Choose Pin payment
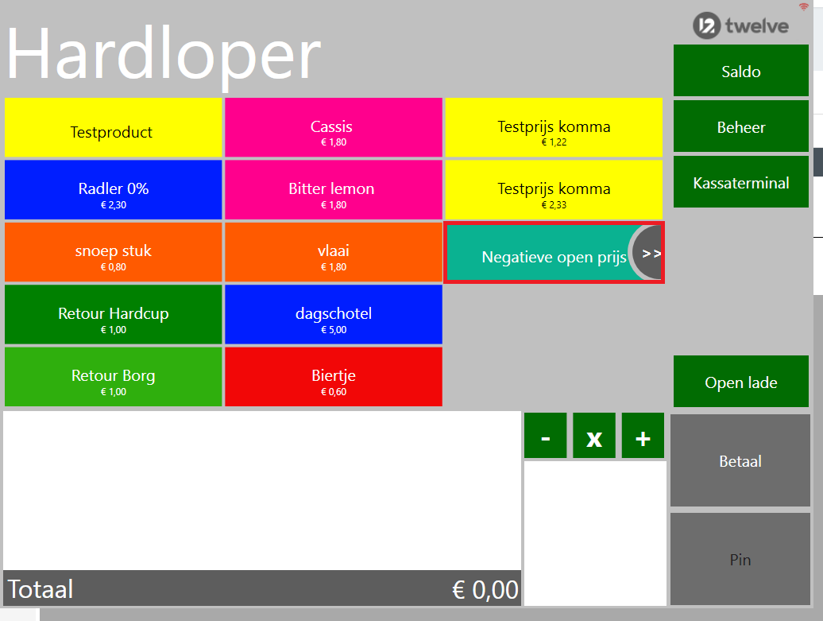Image resolution: width=823 pixels, height=621 pixels. (740, 559)
